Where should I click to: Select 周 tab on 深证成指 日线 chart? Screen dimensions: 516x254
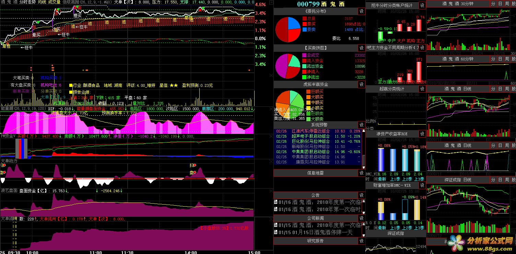pos(507,180)
